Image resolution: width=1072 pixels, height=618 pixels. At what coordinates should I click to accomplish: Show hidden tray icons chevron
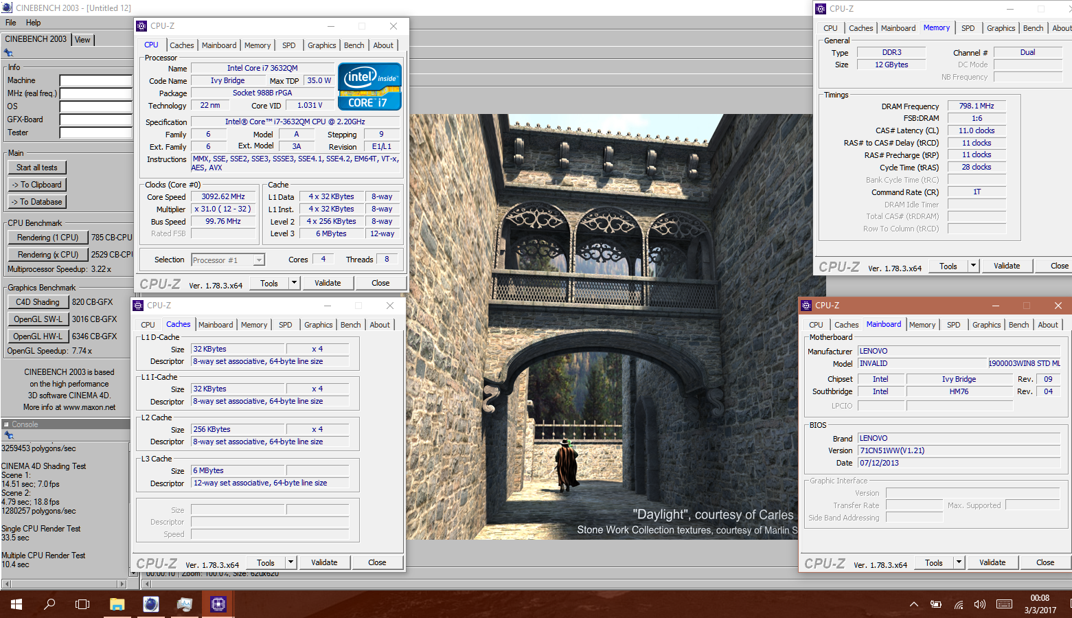913,604
